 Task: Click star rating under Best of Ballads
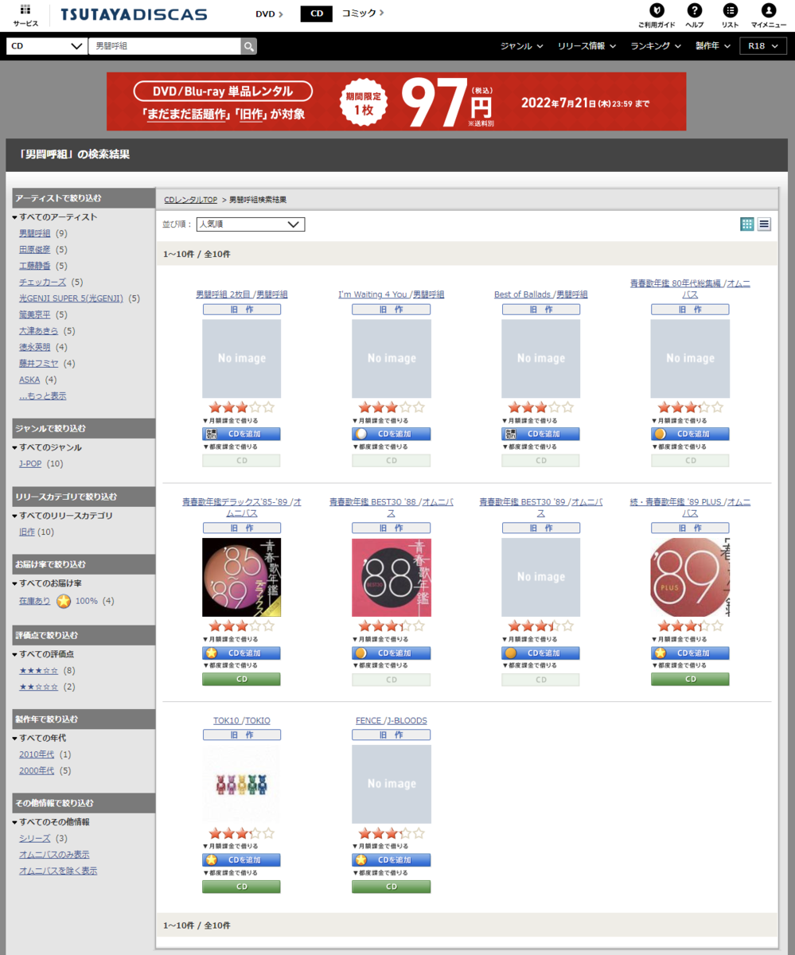point(540,407)
